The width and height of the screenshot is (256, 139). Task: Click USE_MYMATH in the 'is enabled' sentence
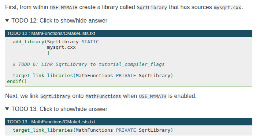click(153, 96)
